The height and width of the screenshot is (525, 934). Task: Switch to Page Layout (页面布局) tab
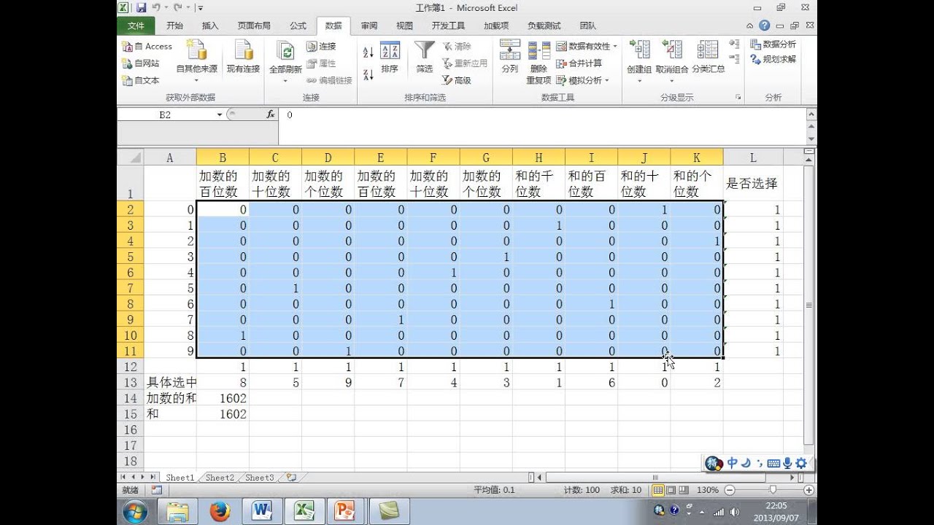point(254,26)
